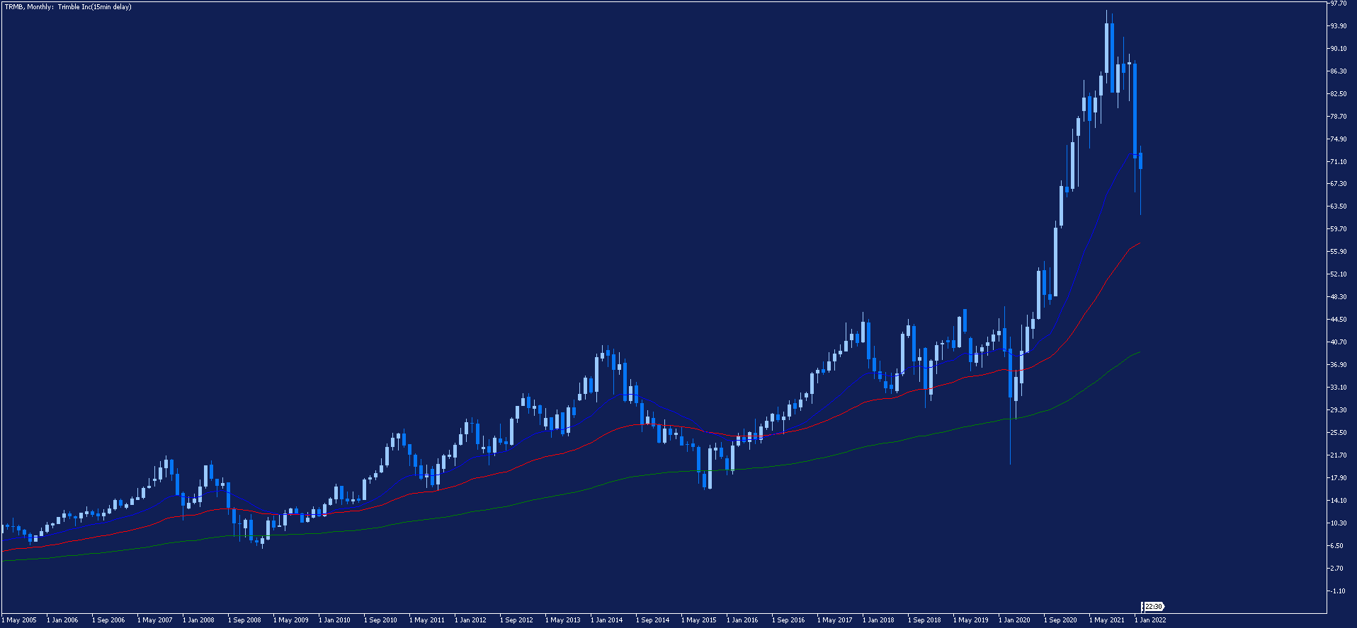This screenshot has height=628, width=1357.
Task: Click the 21.70 price scale label
Action: pos(1339,455)
